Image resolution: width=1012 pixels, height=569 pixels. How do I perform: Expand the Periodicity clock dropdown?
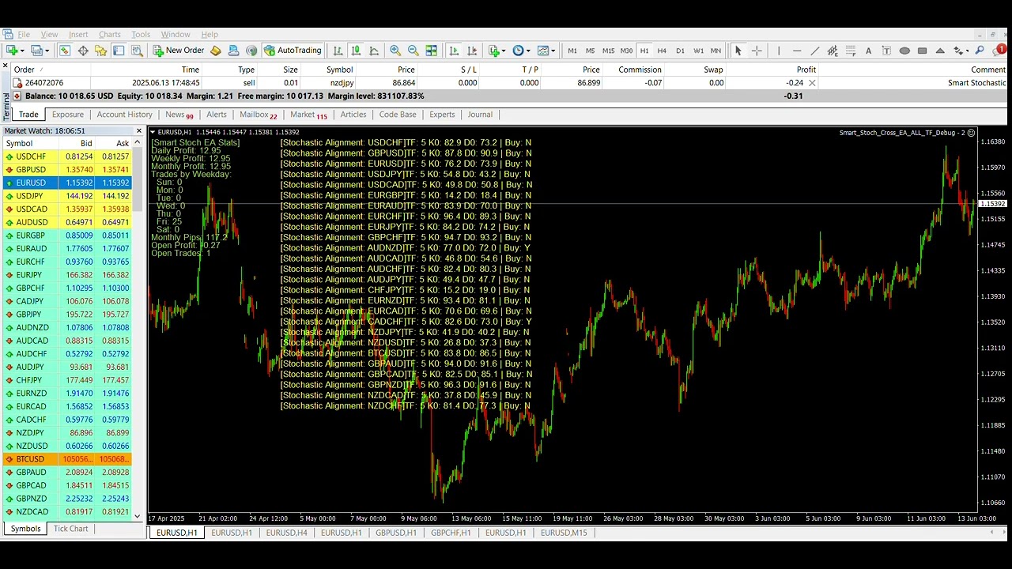pyautogui.click(x=528, y=51)
